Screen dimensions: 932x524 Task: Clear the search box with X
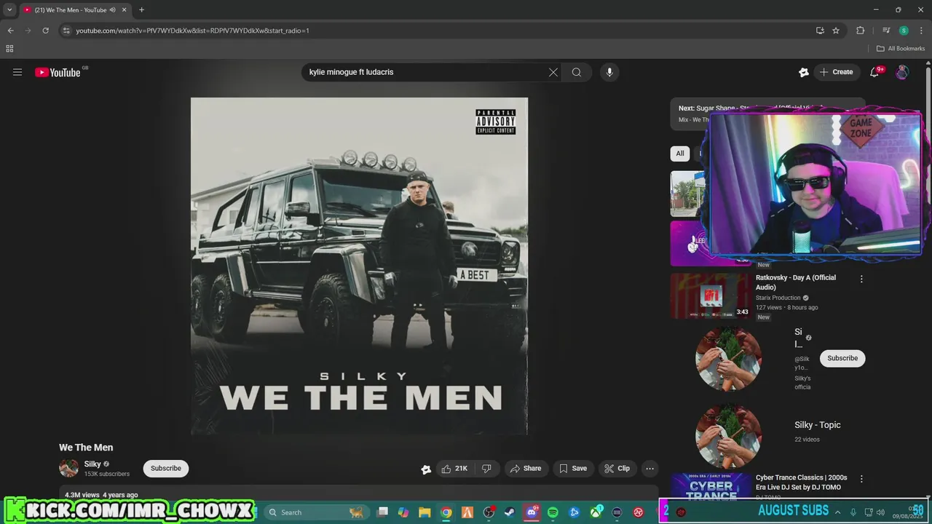tap(553, 72)
